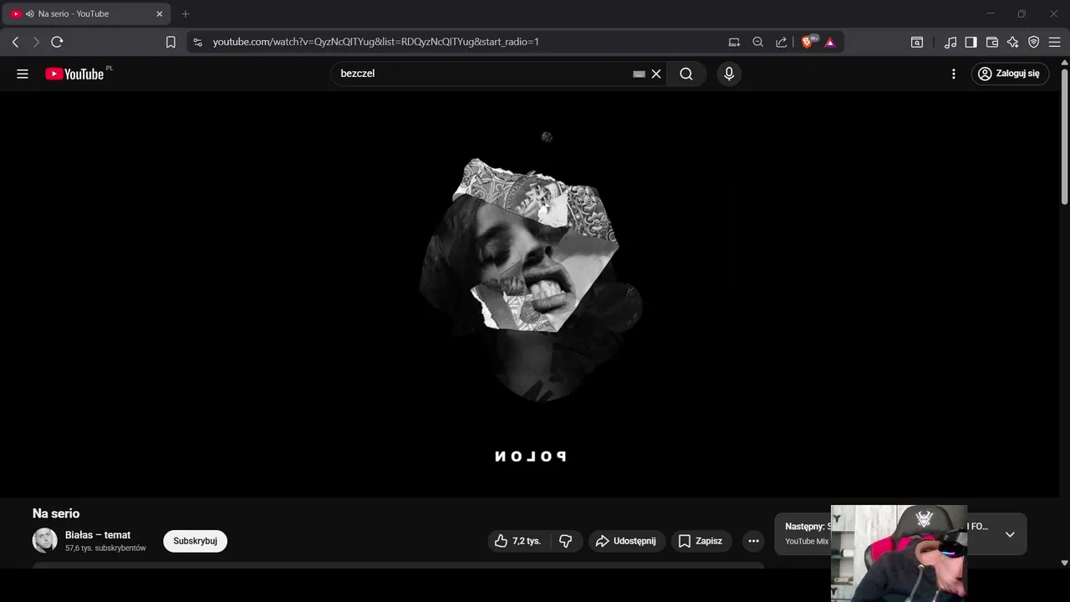Open the on-screen keyboard icon in search

coord(639,74)
